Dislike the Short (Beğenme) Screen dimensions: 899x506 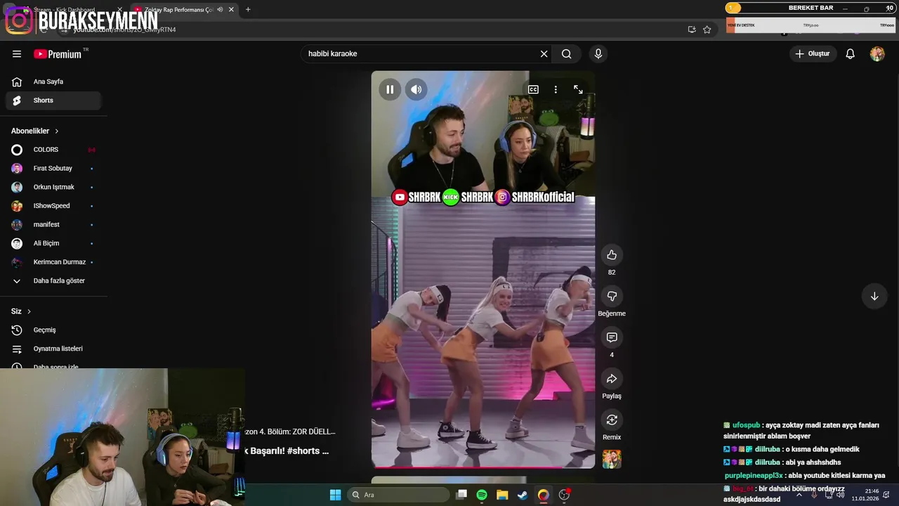(612, 296)
